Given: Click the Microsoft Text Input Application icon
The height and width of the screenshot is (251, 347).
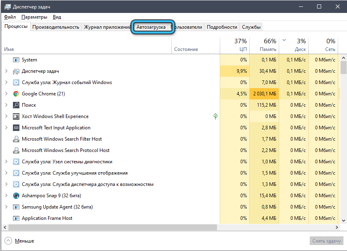Looking at the screenshot, I should pyautogui.click(x=16, y=128).
